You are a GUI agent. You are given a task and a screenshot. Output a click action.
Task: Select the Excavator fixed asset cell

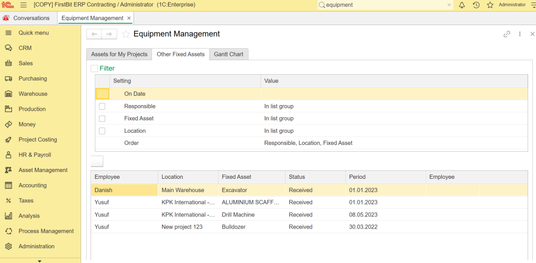tap(252, 190)
